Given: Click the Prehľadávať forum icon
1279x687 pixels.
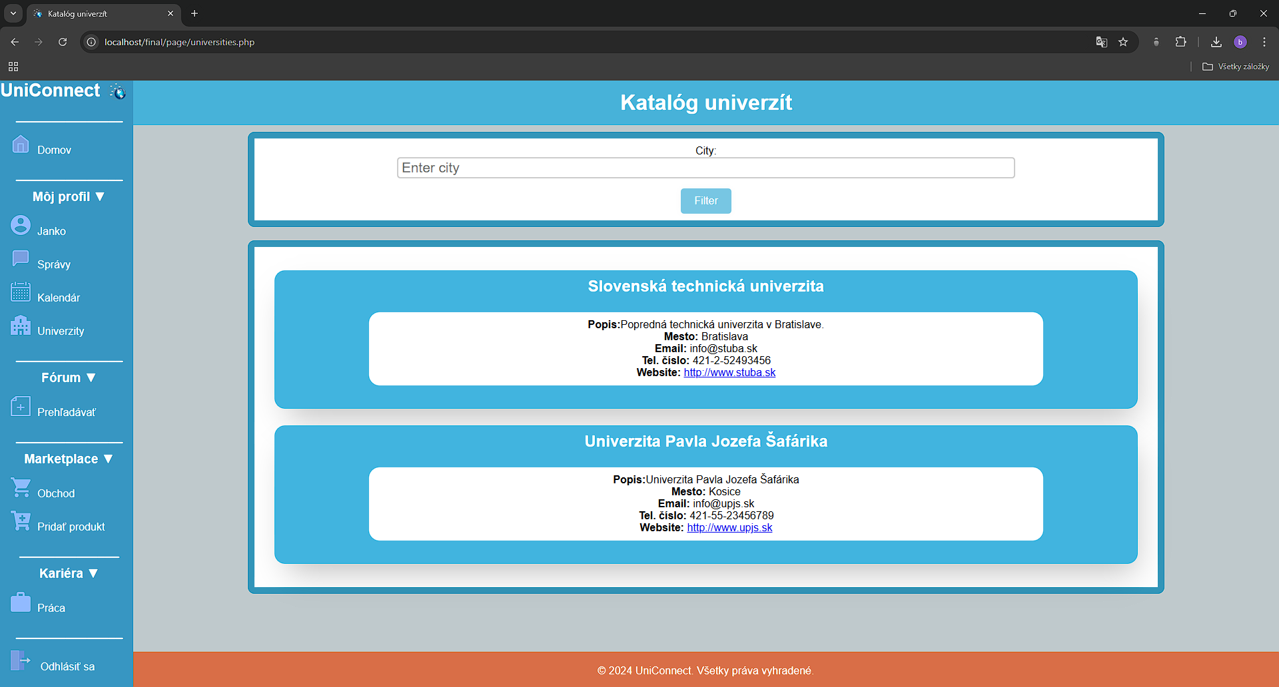Looking at the screenshot, I should pos(21,406).
